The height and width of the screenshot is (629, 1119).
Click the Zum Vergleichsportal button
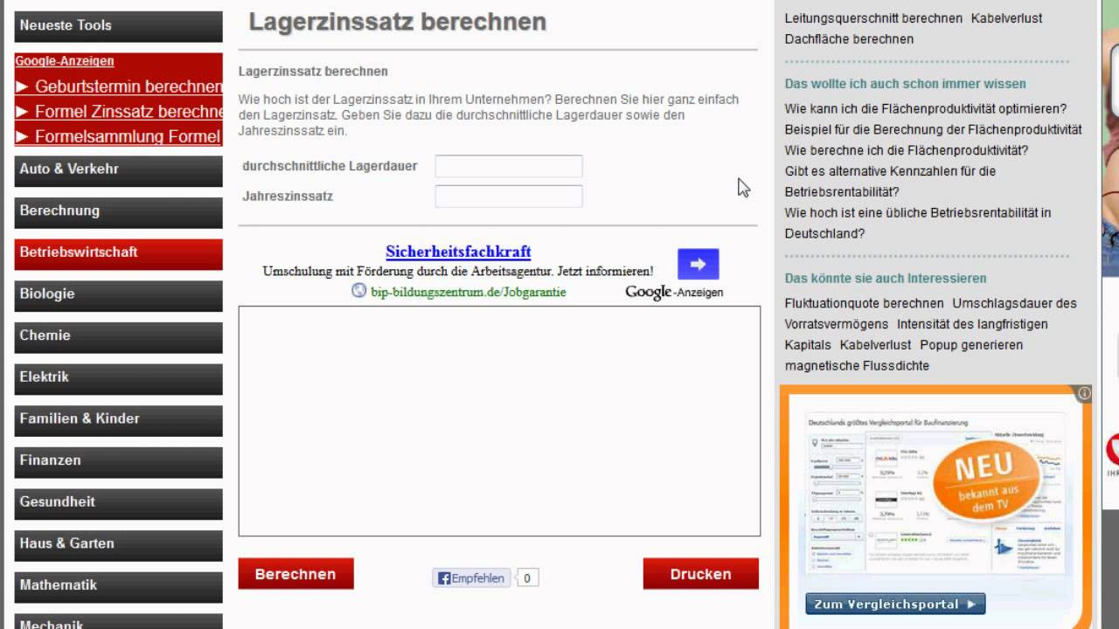895,604
